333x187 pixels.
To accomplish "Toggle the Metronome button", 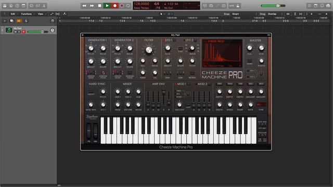I will point(238,6).
